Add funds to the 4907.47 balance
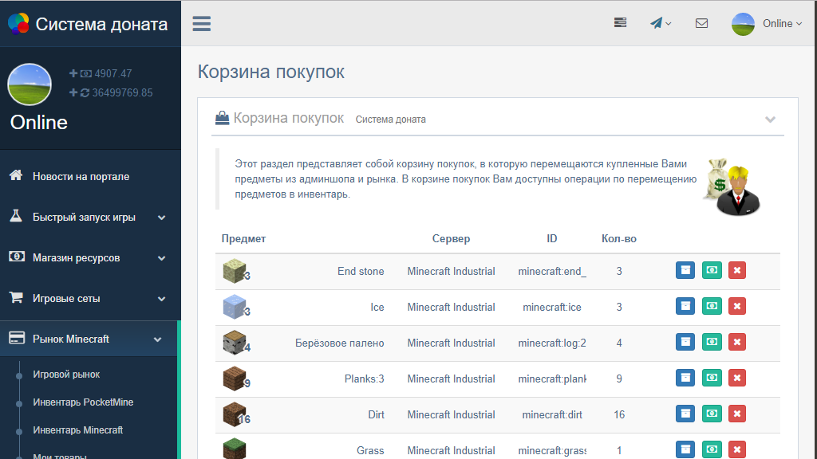The height and width of the screenshot is (459, 817). click(x=74, y=73)
